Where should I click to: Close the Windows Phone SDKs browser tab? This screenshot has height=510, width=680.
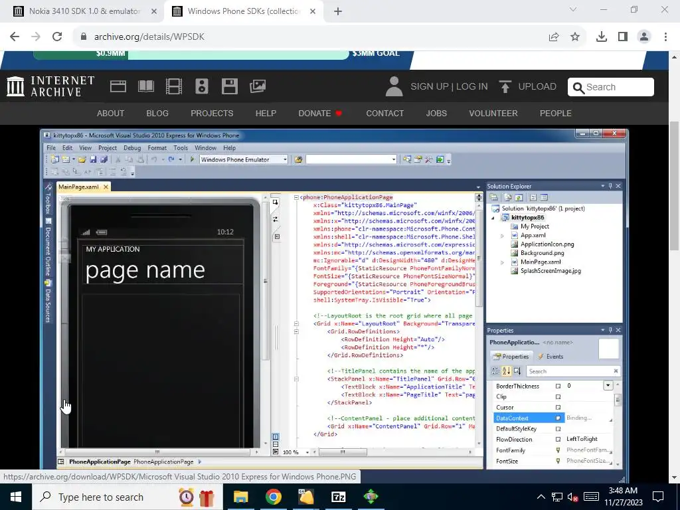[313, 11]
